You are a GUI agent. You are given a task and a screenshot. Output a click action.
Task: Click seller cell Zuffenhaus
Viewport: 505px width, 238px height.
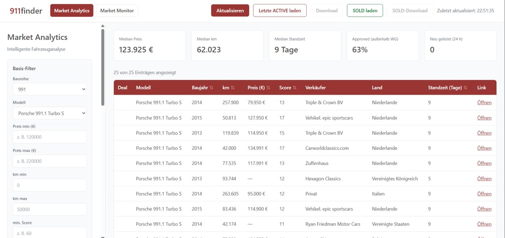click(317, 164)
